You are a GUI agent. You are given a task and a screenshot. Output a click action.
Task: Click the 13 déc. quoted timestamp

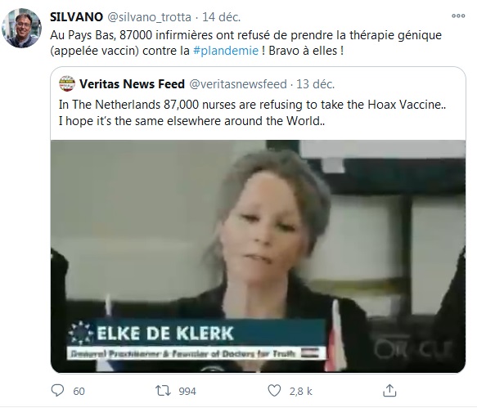tap(316, 84)
